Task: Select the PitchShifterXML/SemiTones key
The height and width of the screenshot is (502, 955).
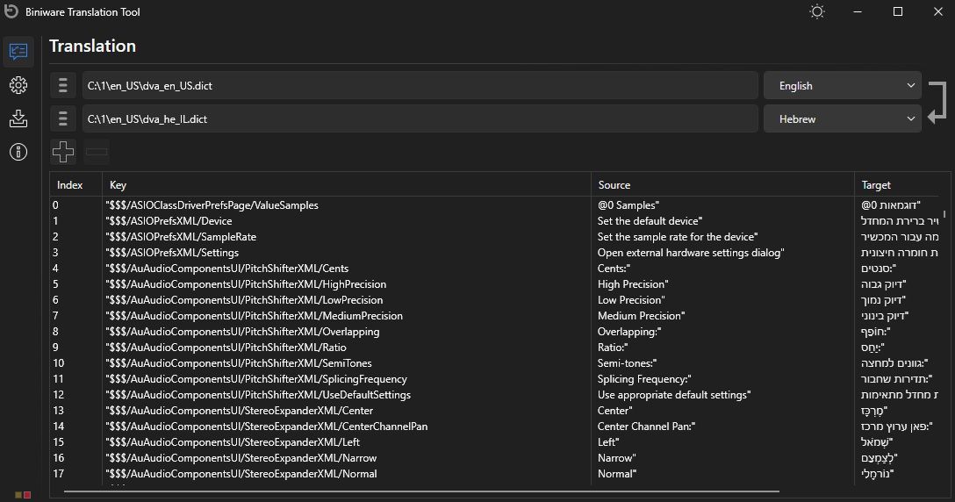Action: tap(239, 363)
